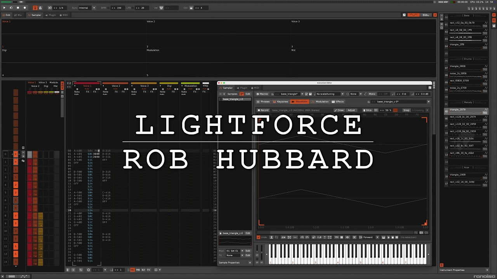Click Edit next to the Samples list

pyautogui.click(x=248, y=94)
